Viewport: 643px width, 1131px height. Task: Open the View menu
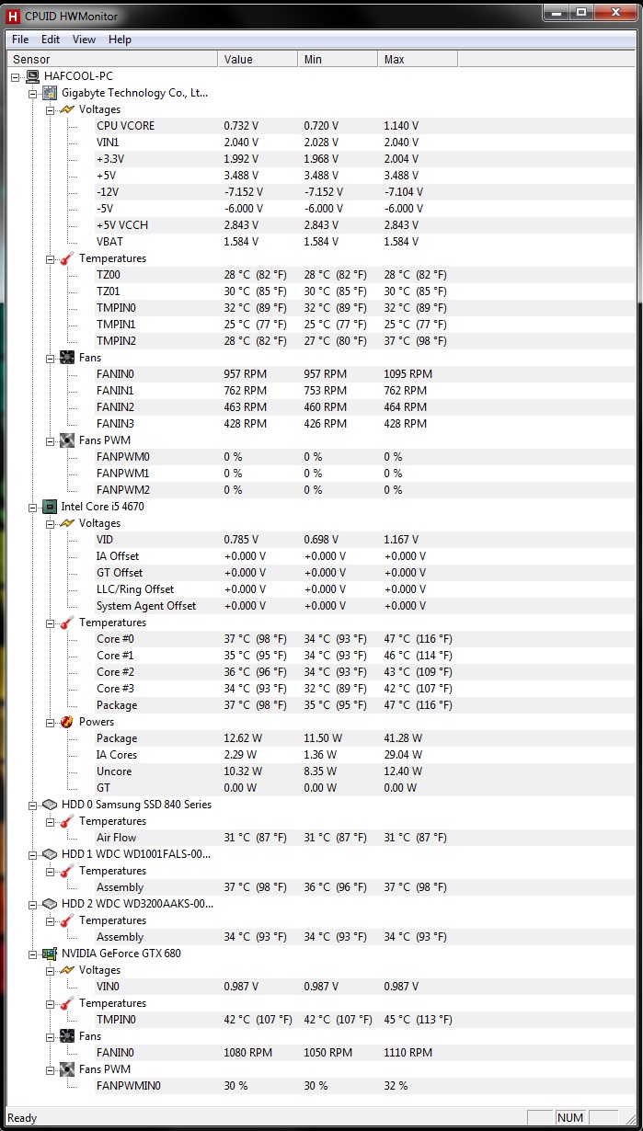click(x=84, y=40)
